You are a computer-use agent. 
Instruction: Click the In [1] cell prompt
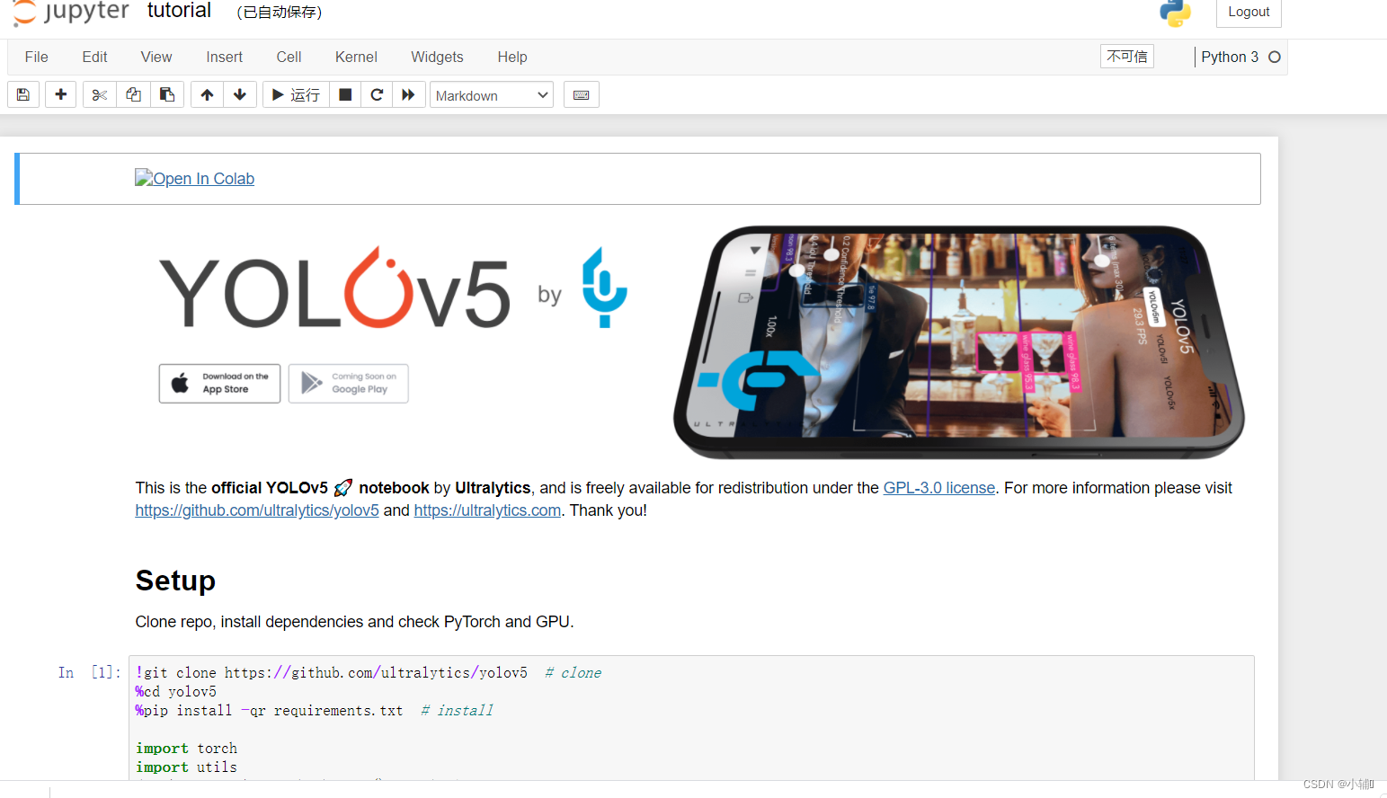[89, 672]
